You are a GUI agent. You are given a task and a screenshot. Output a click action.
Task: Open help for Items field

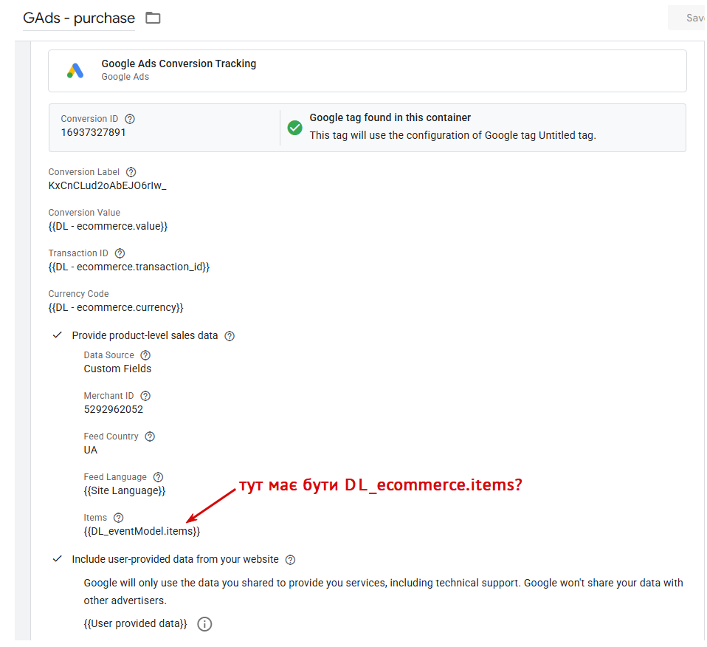[119, 518]
